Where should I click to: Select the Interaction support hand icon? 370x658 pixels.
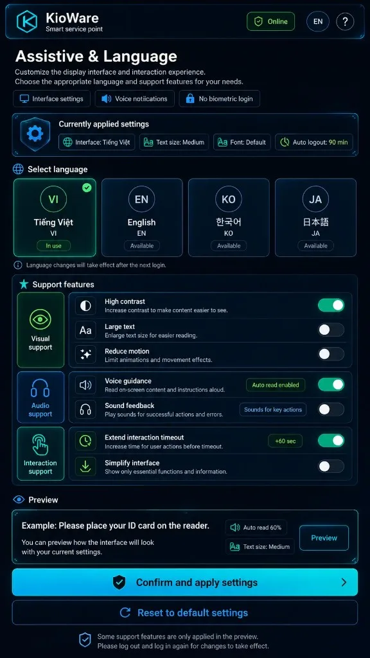pyautogui.click(x=40, y=445)
